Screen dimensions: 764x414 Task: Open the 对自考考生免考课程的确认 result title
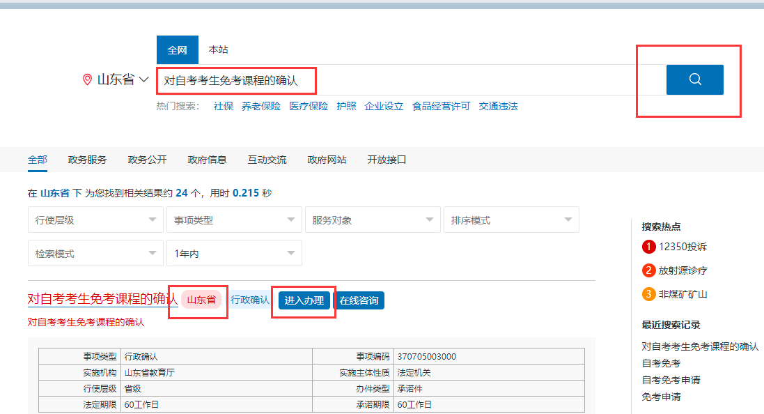coord(102,299)
